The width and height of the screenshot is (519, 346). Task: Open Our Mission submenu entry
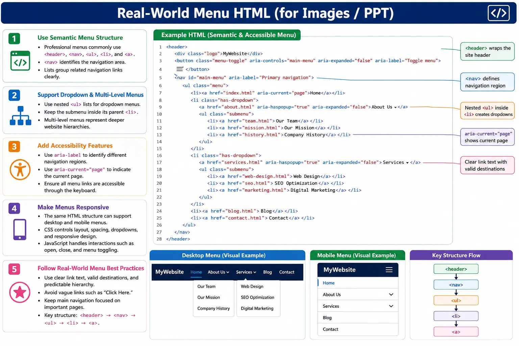click(208, 297)
